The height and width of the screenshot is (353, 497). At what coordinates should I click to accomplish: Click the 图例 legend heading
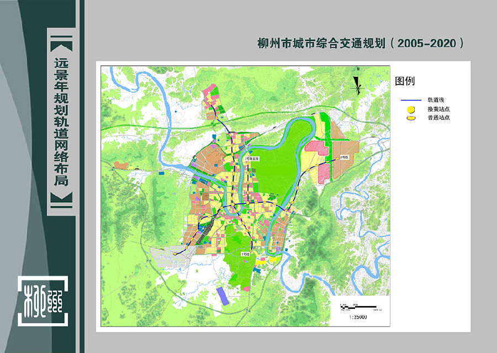[404, 81]
